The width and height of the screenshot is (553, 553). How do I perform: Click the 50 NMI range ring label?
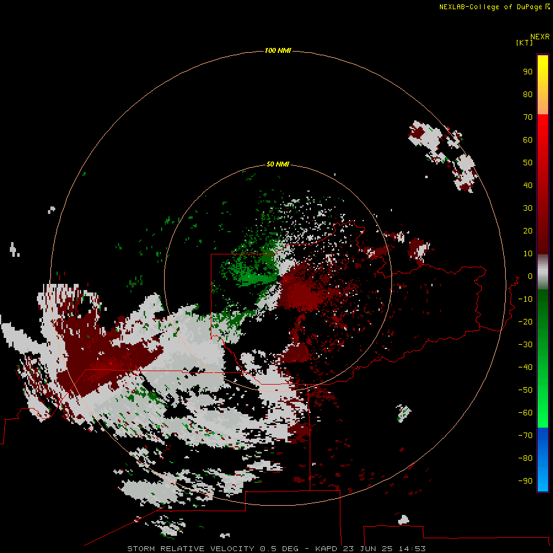coord(278,164)
